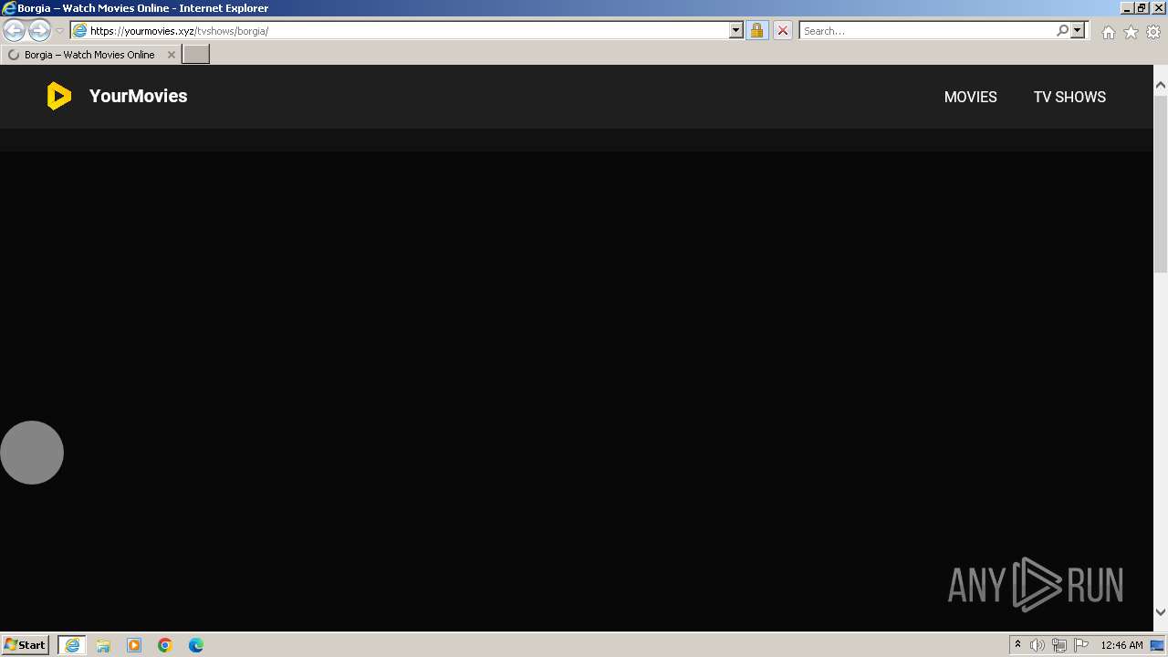Screen dimensions: 1168x657
Task: Click the Show Desktop button
Action: click(1159, 645)
